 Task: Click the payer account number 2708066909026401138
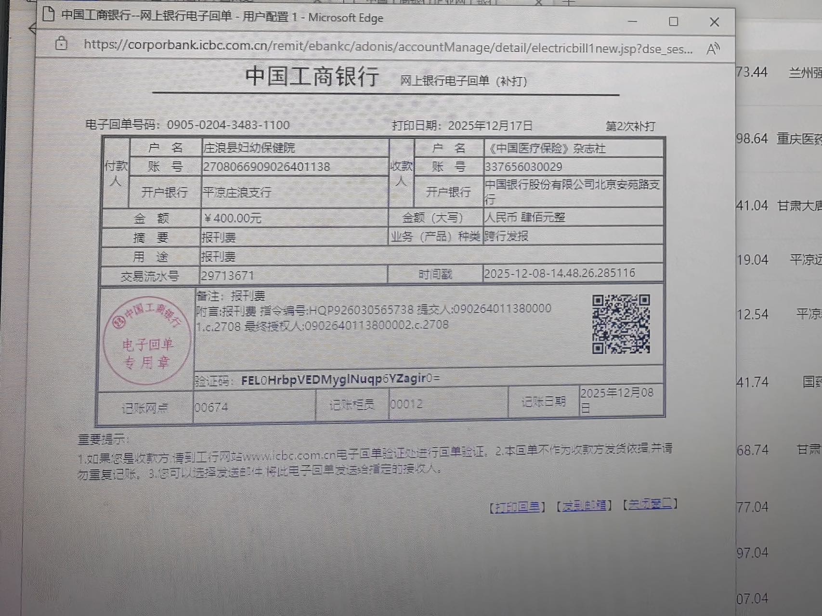(266, 167)
